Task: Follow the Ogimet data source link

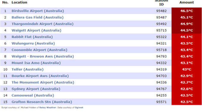Action: pos(79,108)
